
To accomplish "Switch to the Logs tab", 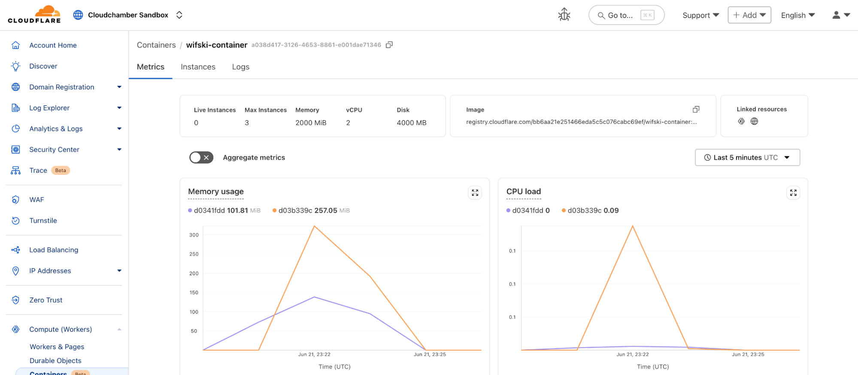I will point(240,67).
